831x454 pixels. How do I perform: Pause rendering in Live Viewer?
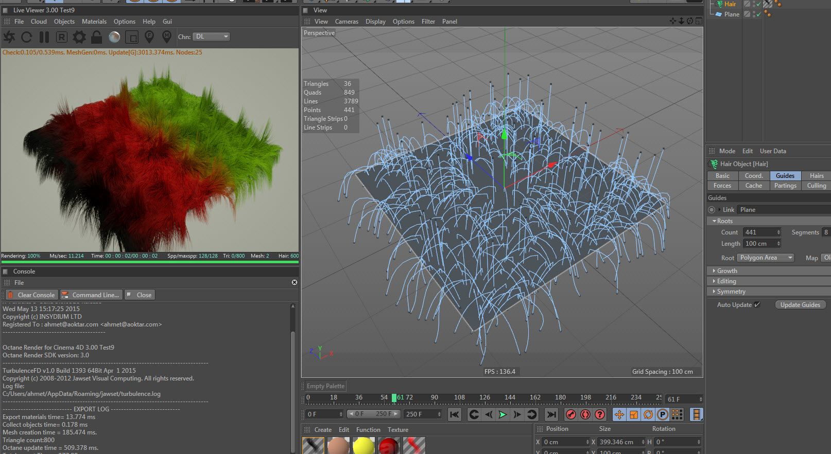pyautogui.click(x=44, y=37)
